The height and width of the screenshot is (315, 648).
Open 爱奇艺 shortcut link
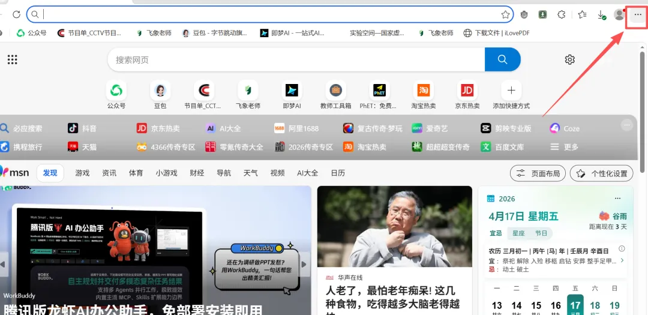(430, 128)
